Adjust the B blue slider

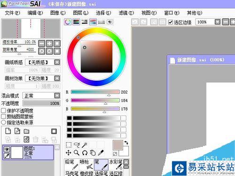[x=95, y=109]
